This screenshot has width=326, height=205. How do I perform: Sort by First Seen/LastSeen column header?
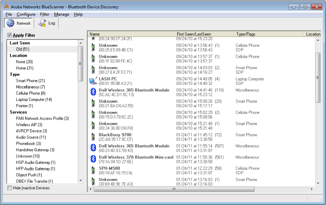[204, 34]
